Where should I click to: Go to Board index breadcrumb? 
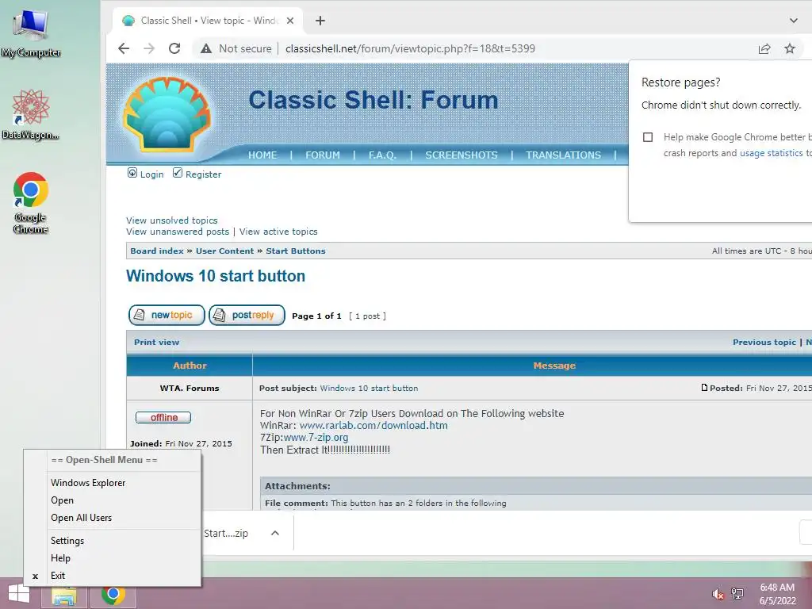pyautogui.click(x=157, y=251)
